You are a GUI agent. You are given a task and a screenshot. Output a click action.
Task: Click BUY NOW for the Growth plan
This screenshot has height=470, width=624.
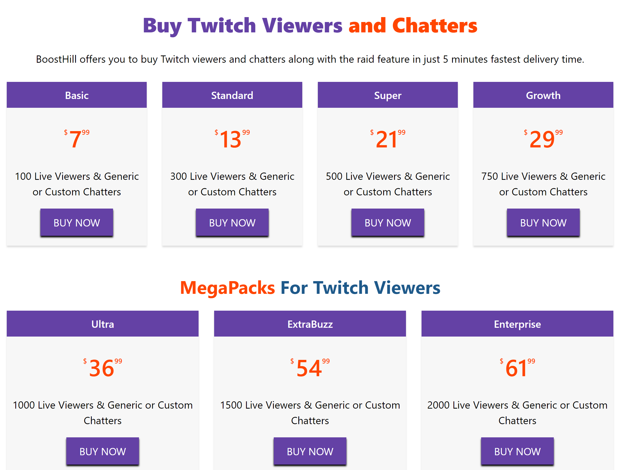543,223
